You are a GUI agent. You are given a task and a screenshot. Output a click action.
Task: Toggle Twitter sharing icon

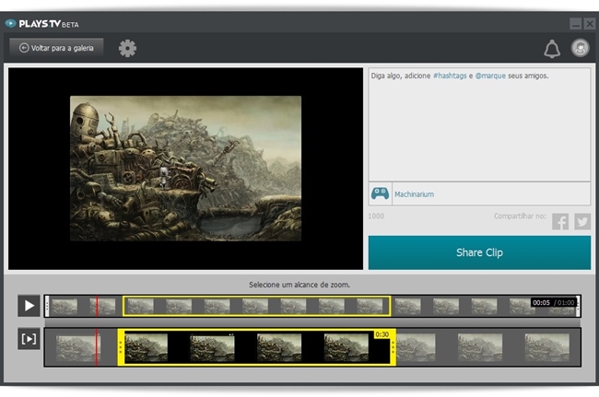coord(581,221)
